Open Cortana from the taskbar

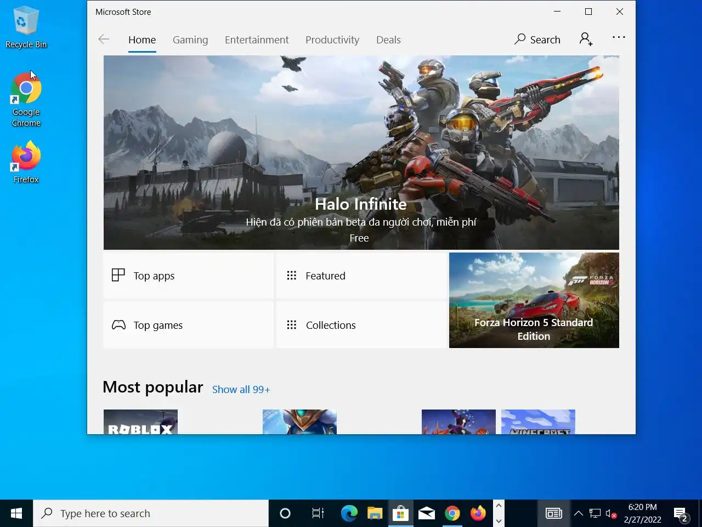point(285,513)
